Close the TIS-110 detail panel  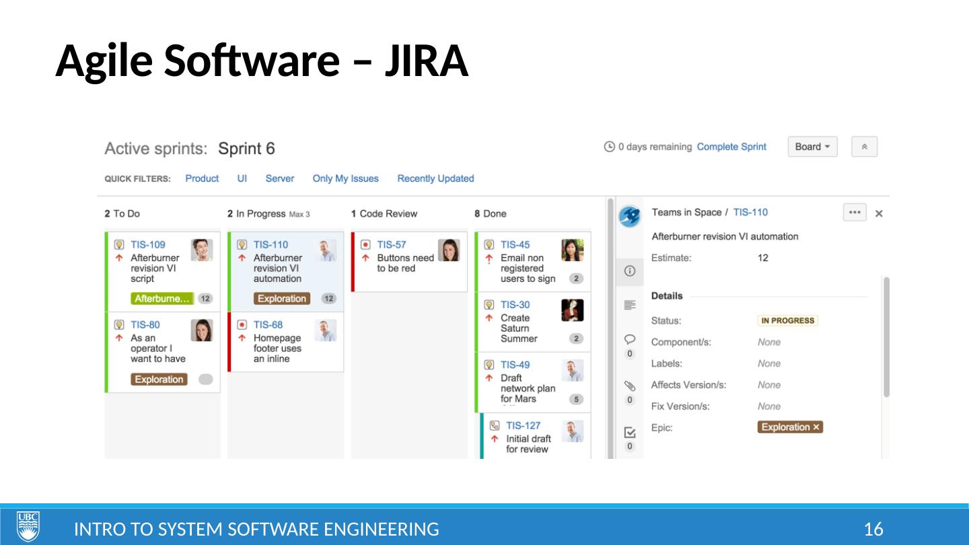pyautogui.click(x=878, y=213)
